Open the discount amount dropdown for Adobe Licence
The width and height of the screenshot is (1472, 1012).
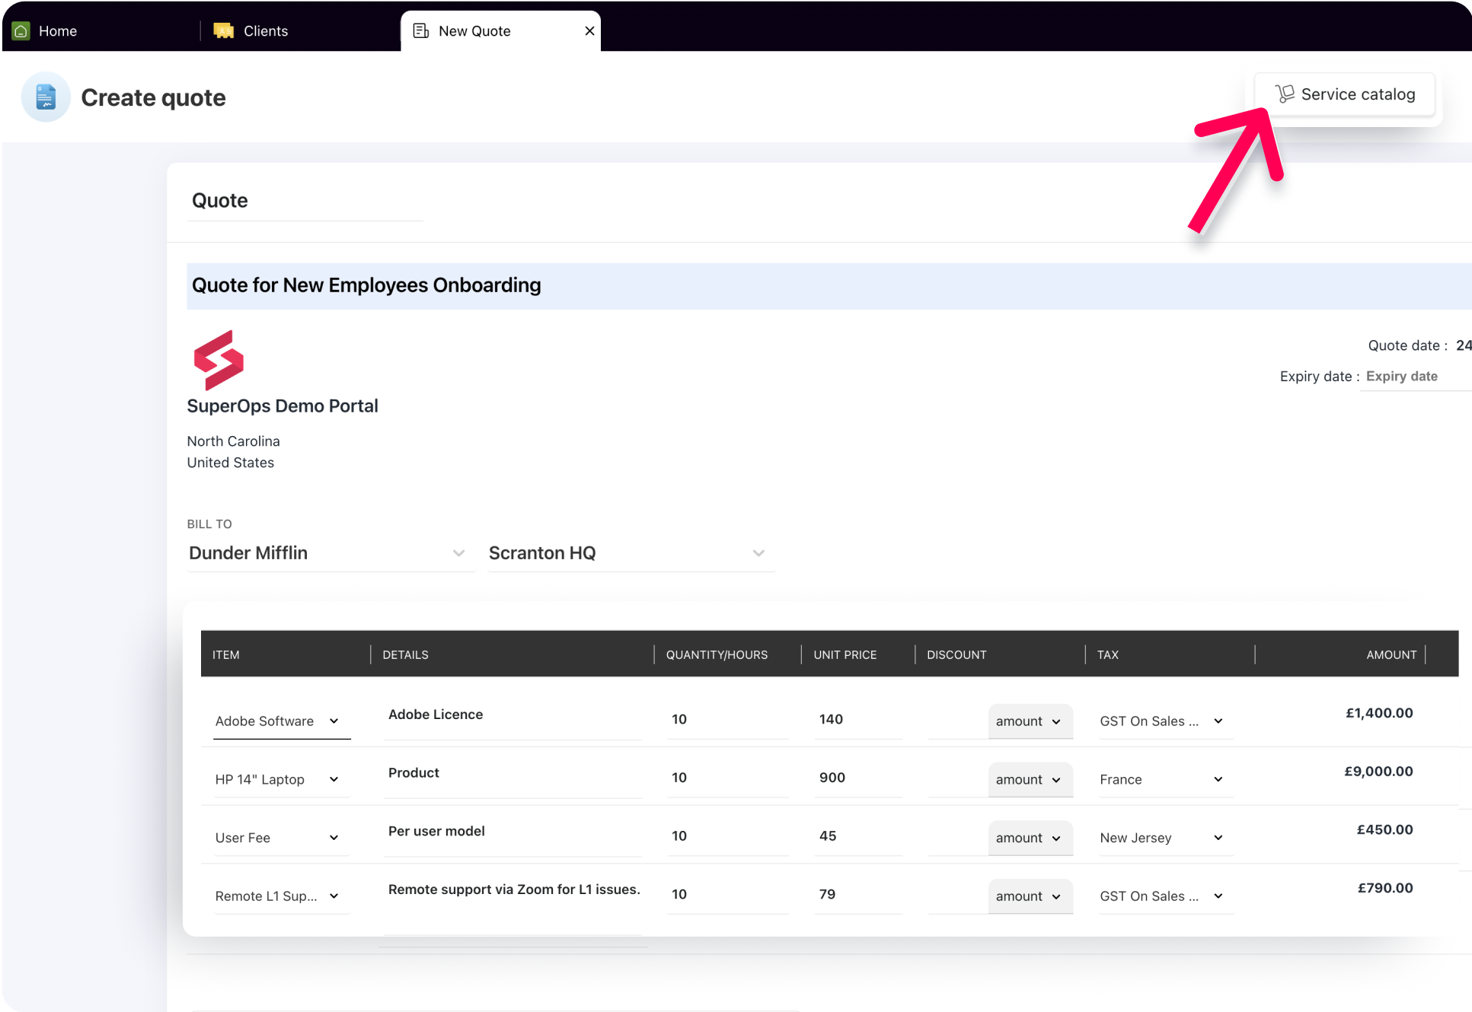1030,721
